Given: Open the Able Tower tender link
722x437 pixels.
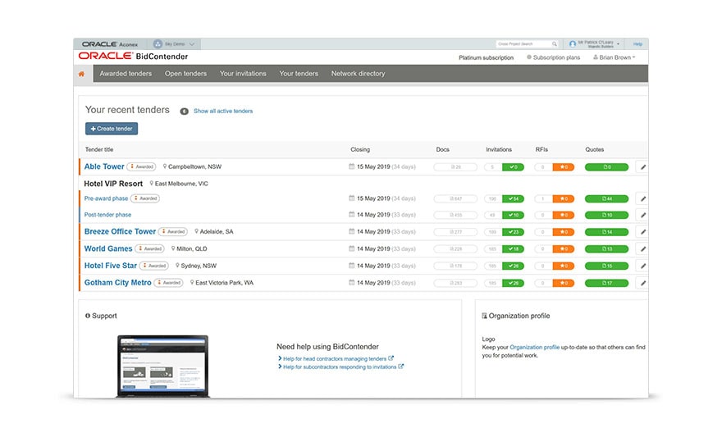Looking at the screenshot, I should tap(104, 166).
